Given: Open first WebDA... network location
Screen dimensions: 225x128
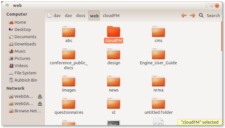Looking at the screenshot, I should pyautogui.click(x=21, y=96).
